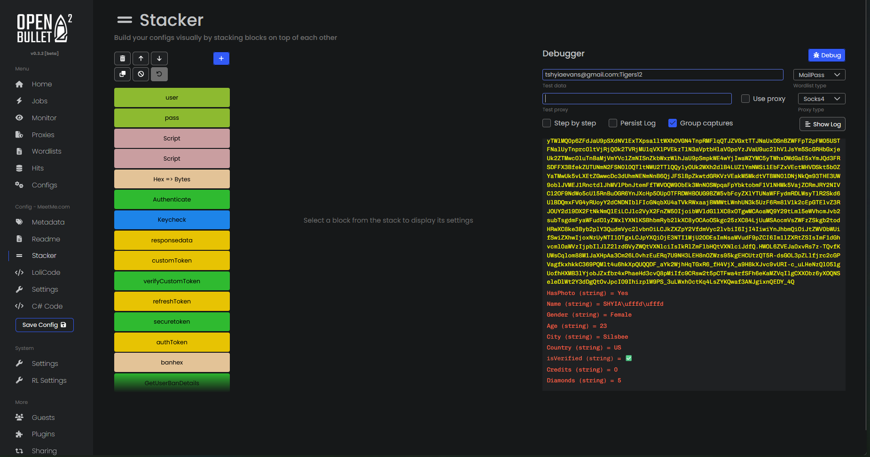The height and width of the screenshot is (457, 870).
Task: Open LoliCode in the sidebar
Action: [x=46, y=272]
